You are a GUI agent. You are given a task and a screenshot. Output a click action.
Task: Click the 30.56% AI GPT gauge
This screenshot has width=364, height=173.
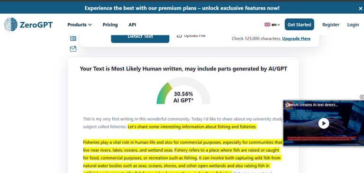183,91
